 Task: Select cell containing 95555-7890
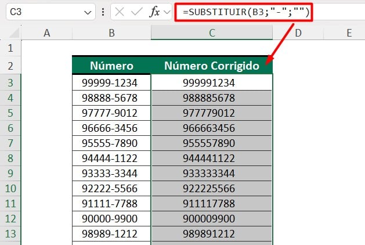112,143
